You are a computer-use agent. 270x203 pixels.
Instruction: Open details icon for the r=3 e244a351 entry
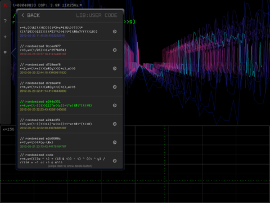[115, 124]
